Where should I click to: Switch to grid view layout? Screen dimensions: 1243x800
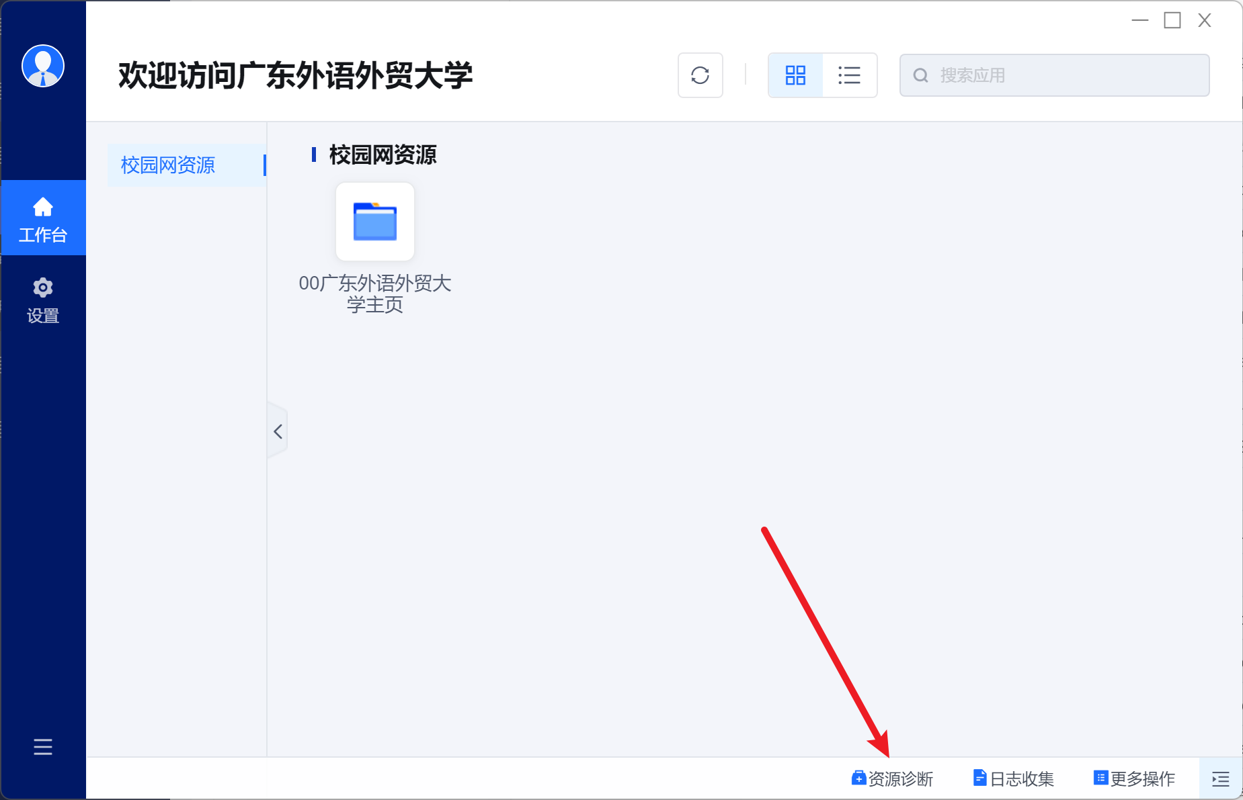click(x=795, y=75)
